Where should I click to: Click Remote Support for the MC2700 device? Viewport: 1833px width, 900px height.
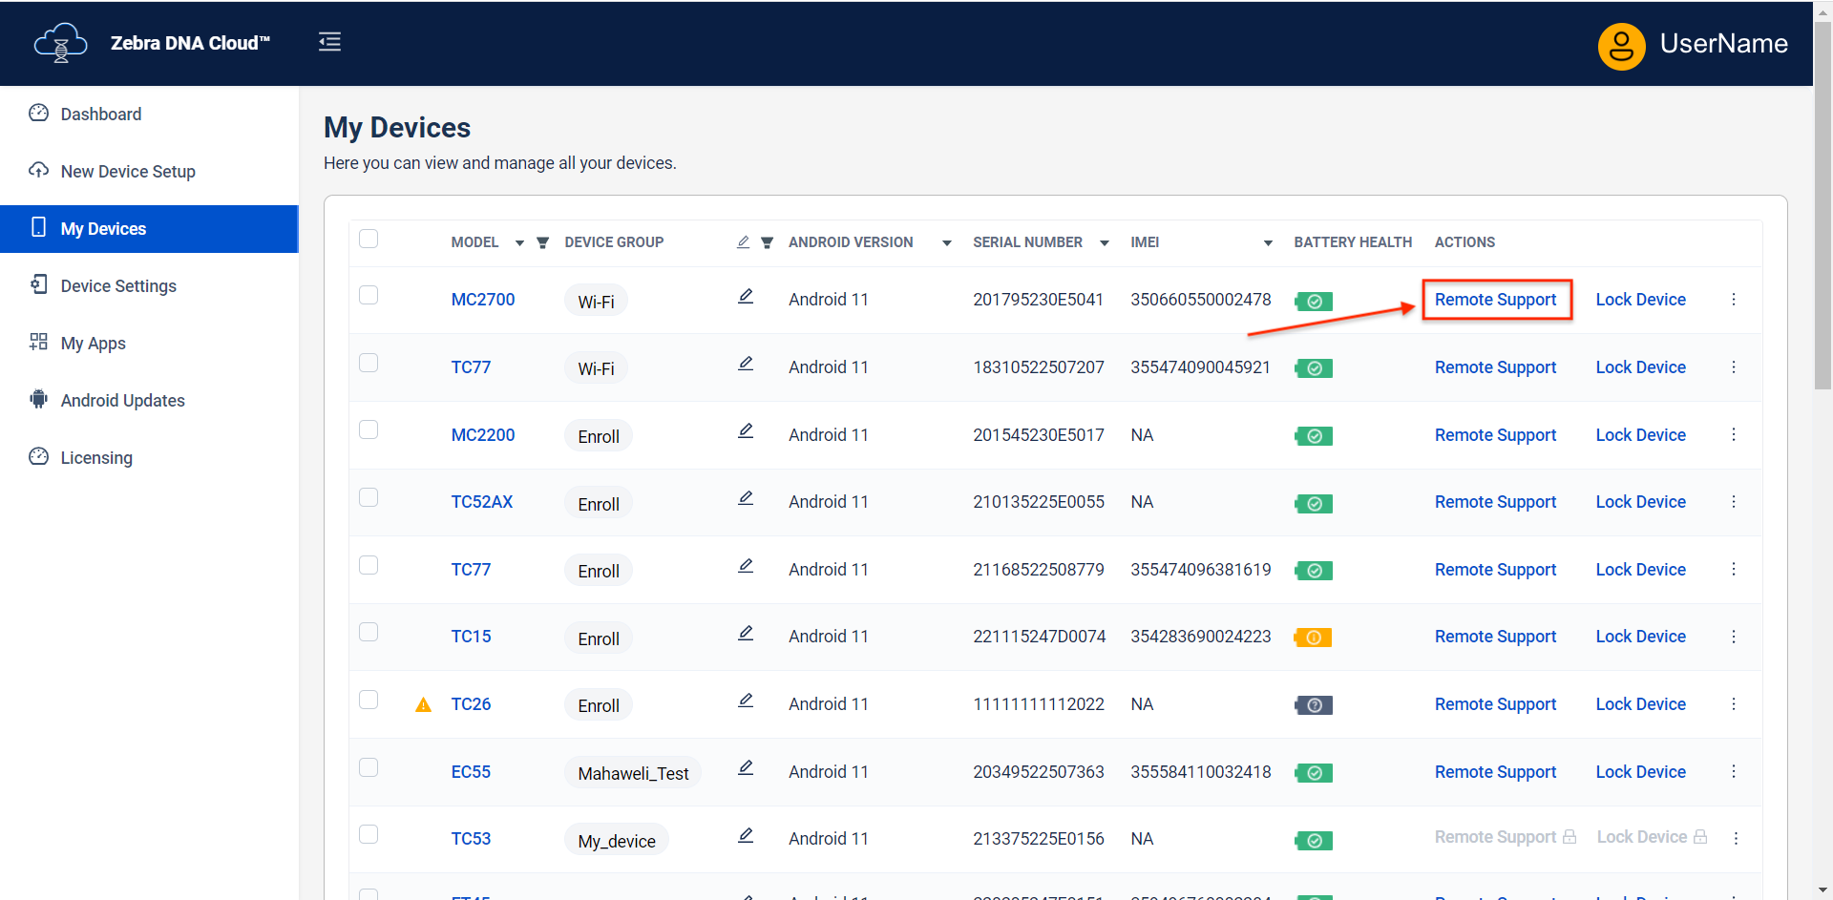pos(1495,300)
